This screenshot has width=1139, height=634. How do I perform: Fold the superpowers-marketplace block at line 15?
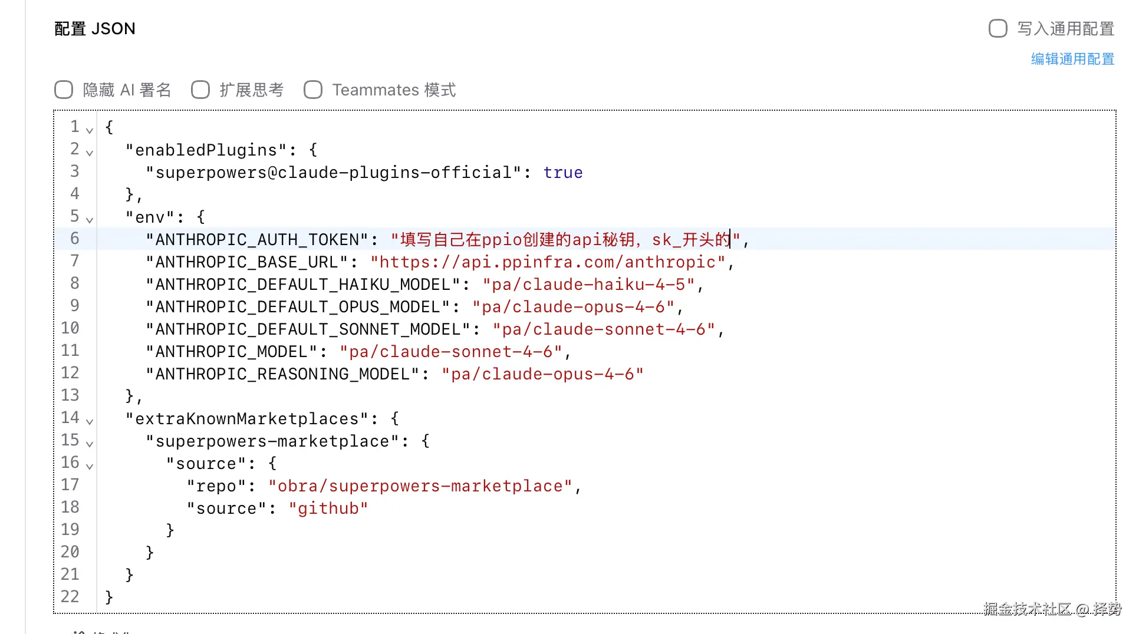90,444
